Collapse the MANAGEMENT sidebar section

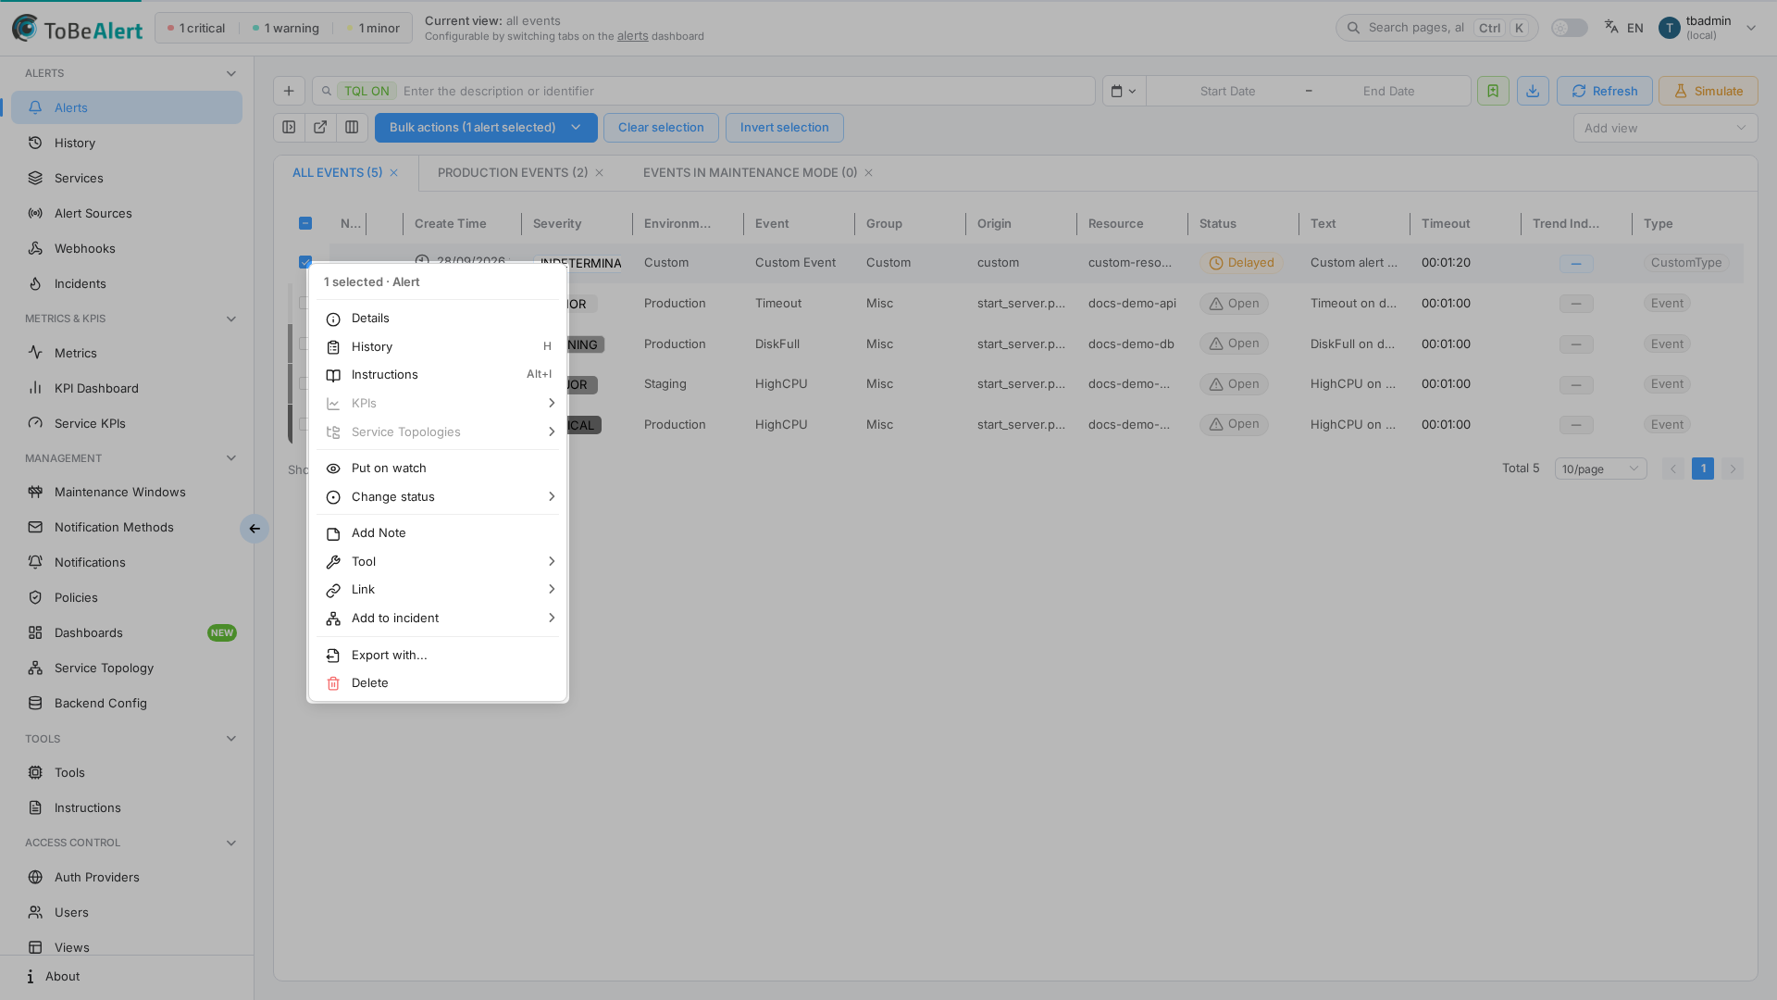coord(231,458)
